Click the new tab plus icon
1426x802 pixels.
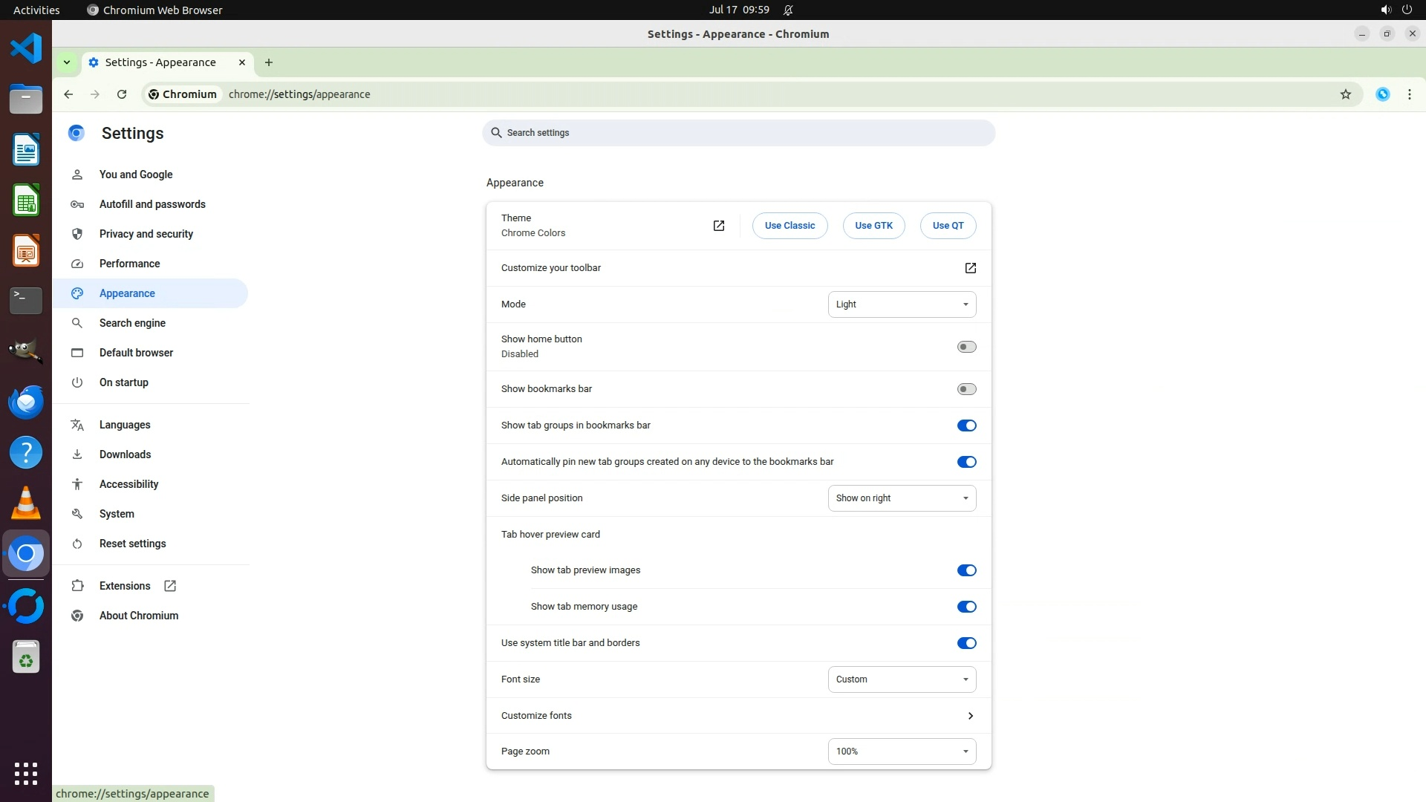269,62
